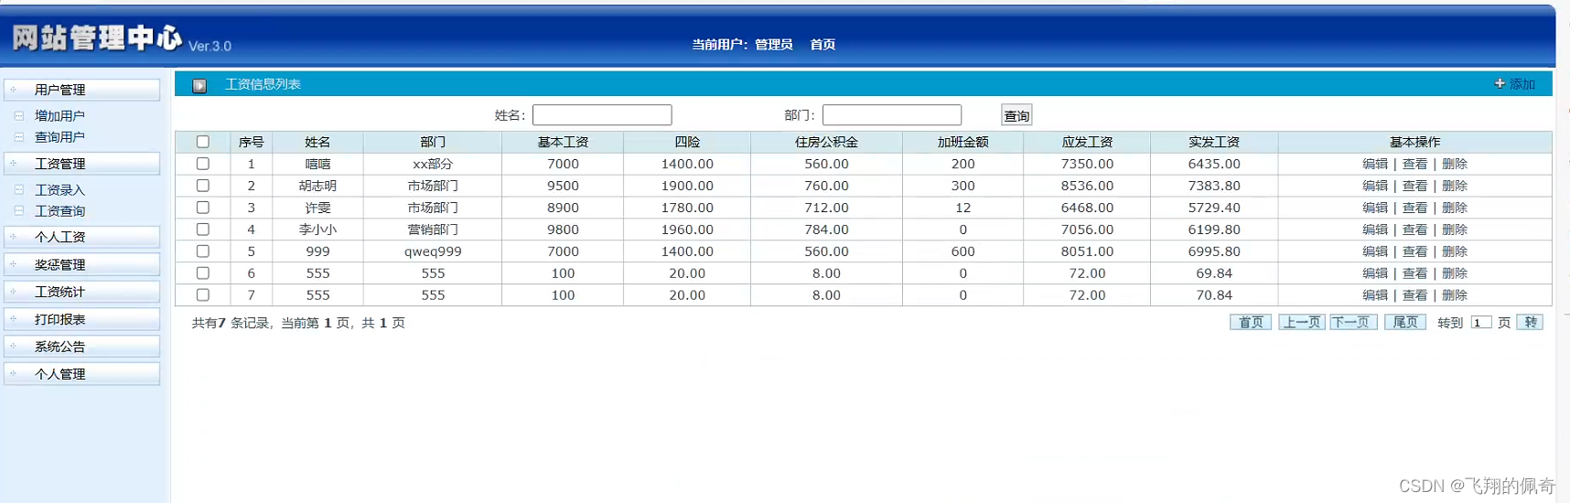Open the 工资查询 menu entry
The width and height of the screenshot is (1570, 503).
59,211
